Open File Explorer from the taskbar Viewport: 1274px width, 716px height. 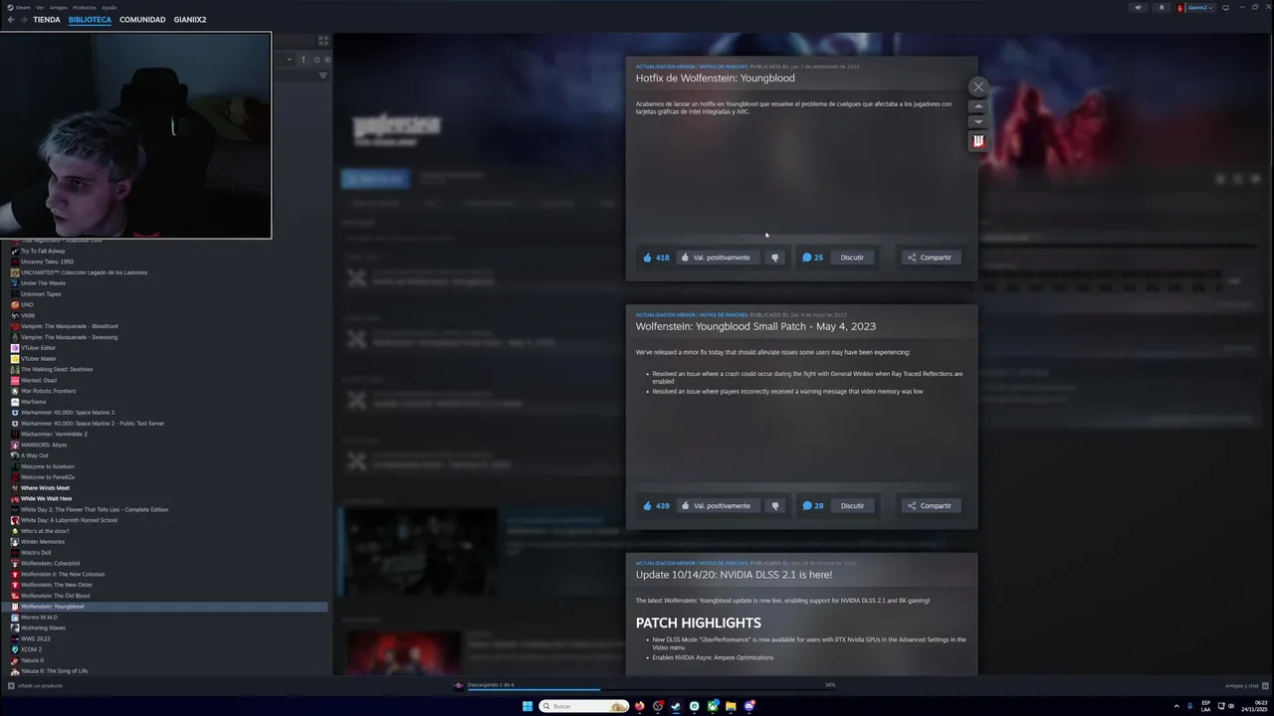[731, 706]
